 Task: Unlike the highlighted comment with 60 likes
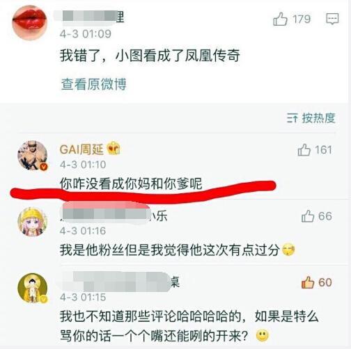pyautogui.click(x=308, y=282)
